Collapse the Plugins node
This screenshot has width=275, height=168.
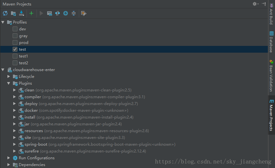(x=9, y=83)
